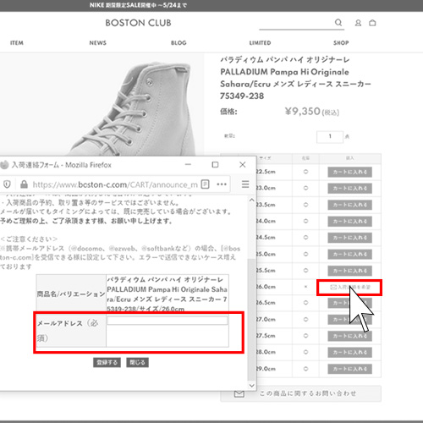Click the envelope icon for product inquiry
Viewport: 423px width, 423px height.
239,393
